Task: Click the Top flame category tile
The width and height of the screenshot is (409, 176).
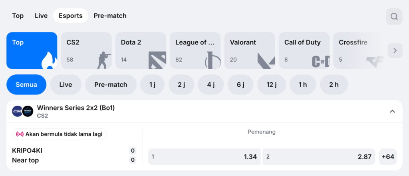Action: (x=32, y=50)
